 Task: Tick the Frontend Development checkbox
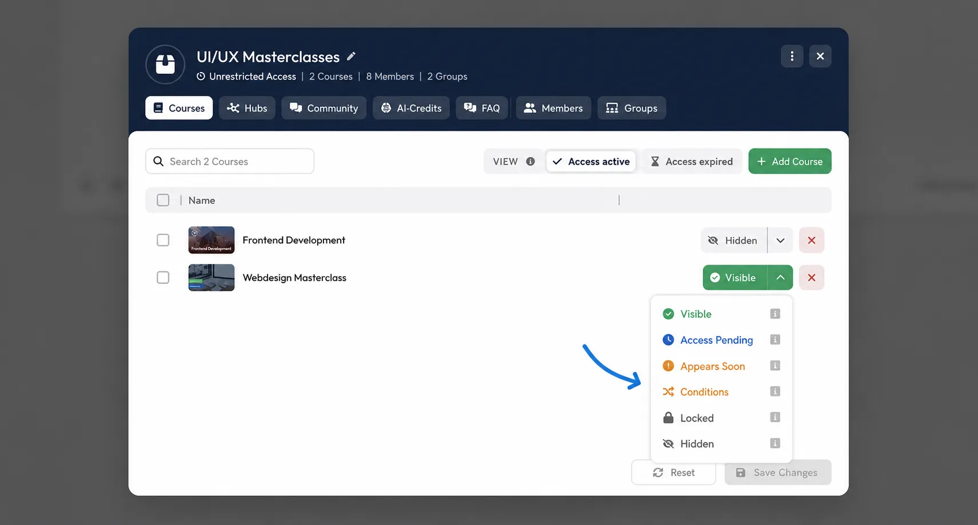(x=163, y=240)
